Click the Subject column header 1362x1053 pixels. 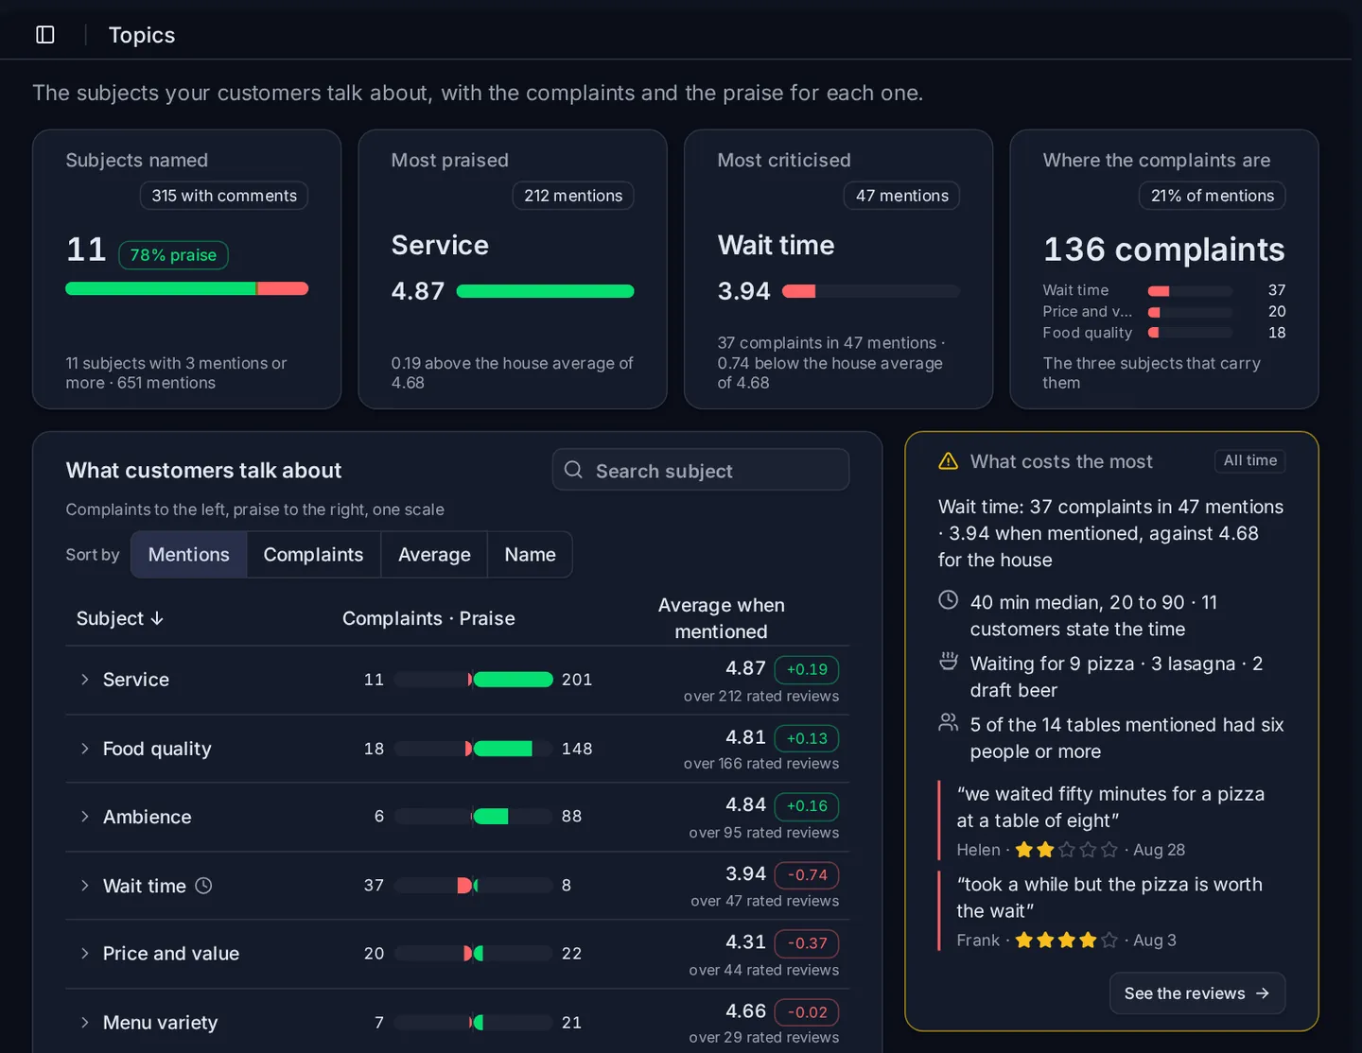(x=120, y=618)
